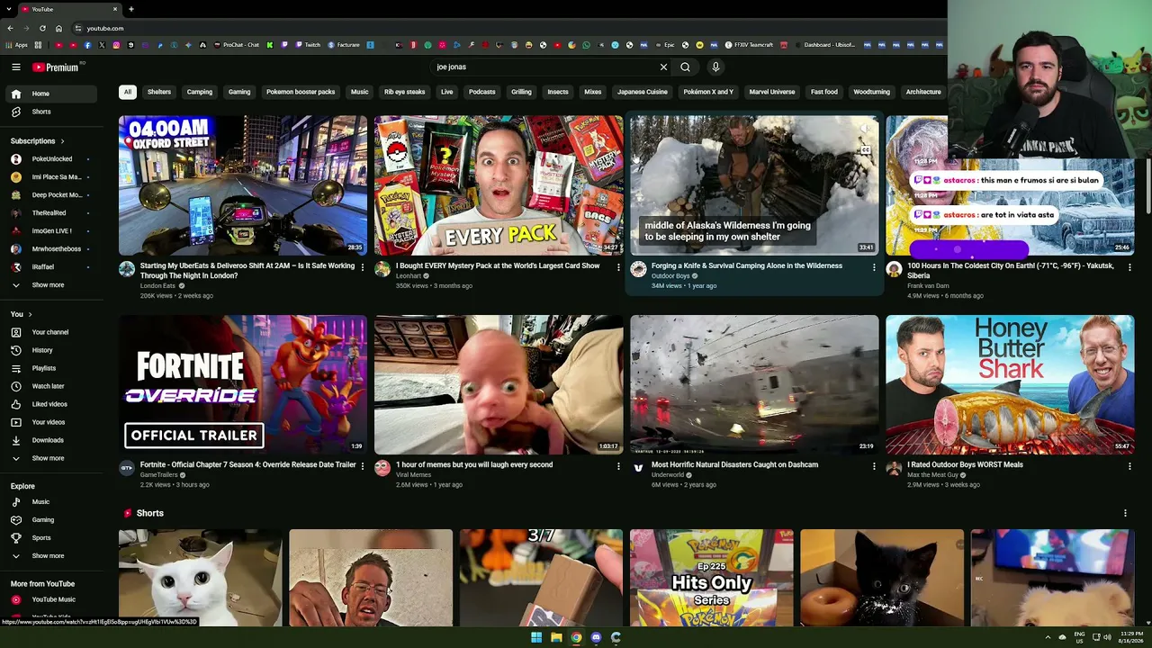Expand Show more under Explore

[52, 556]
